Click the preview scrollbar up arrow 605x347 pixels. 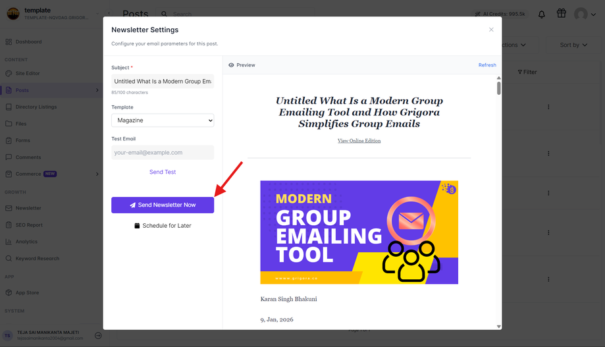click(498, 78)
